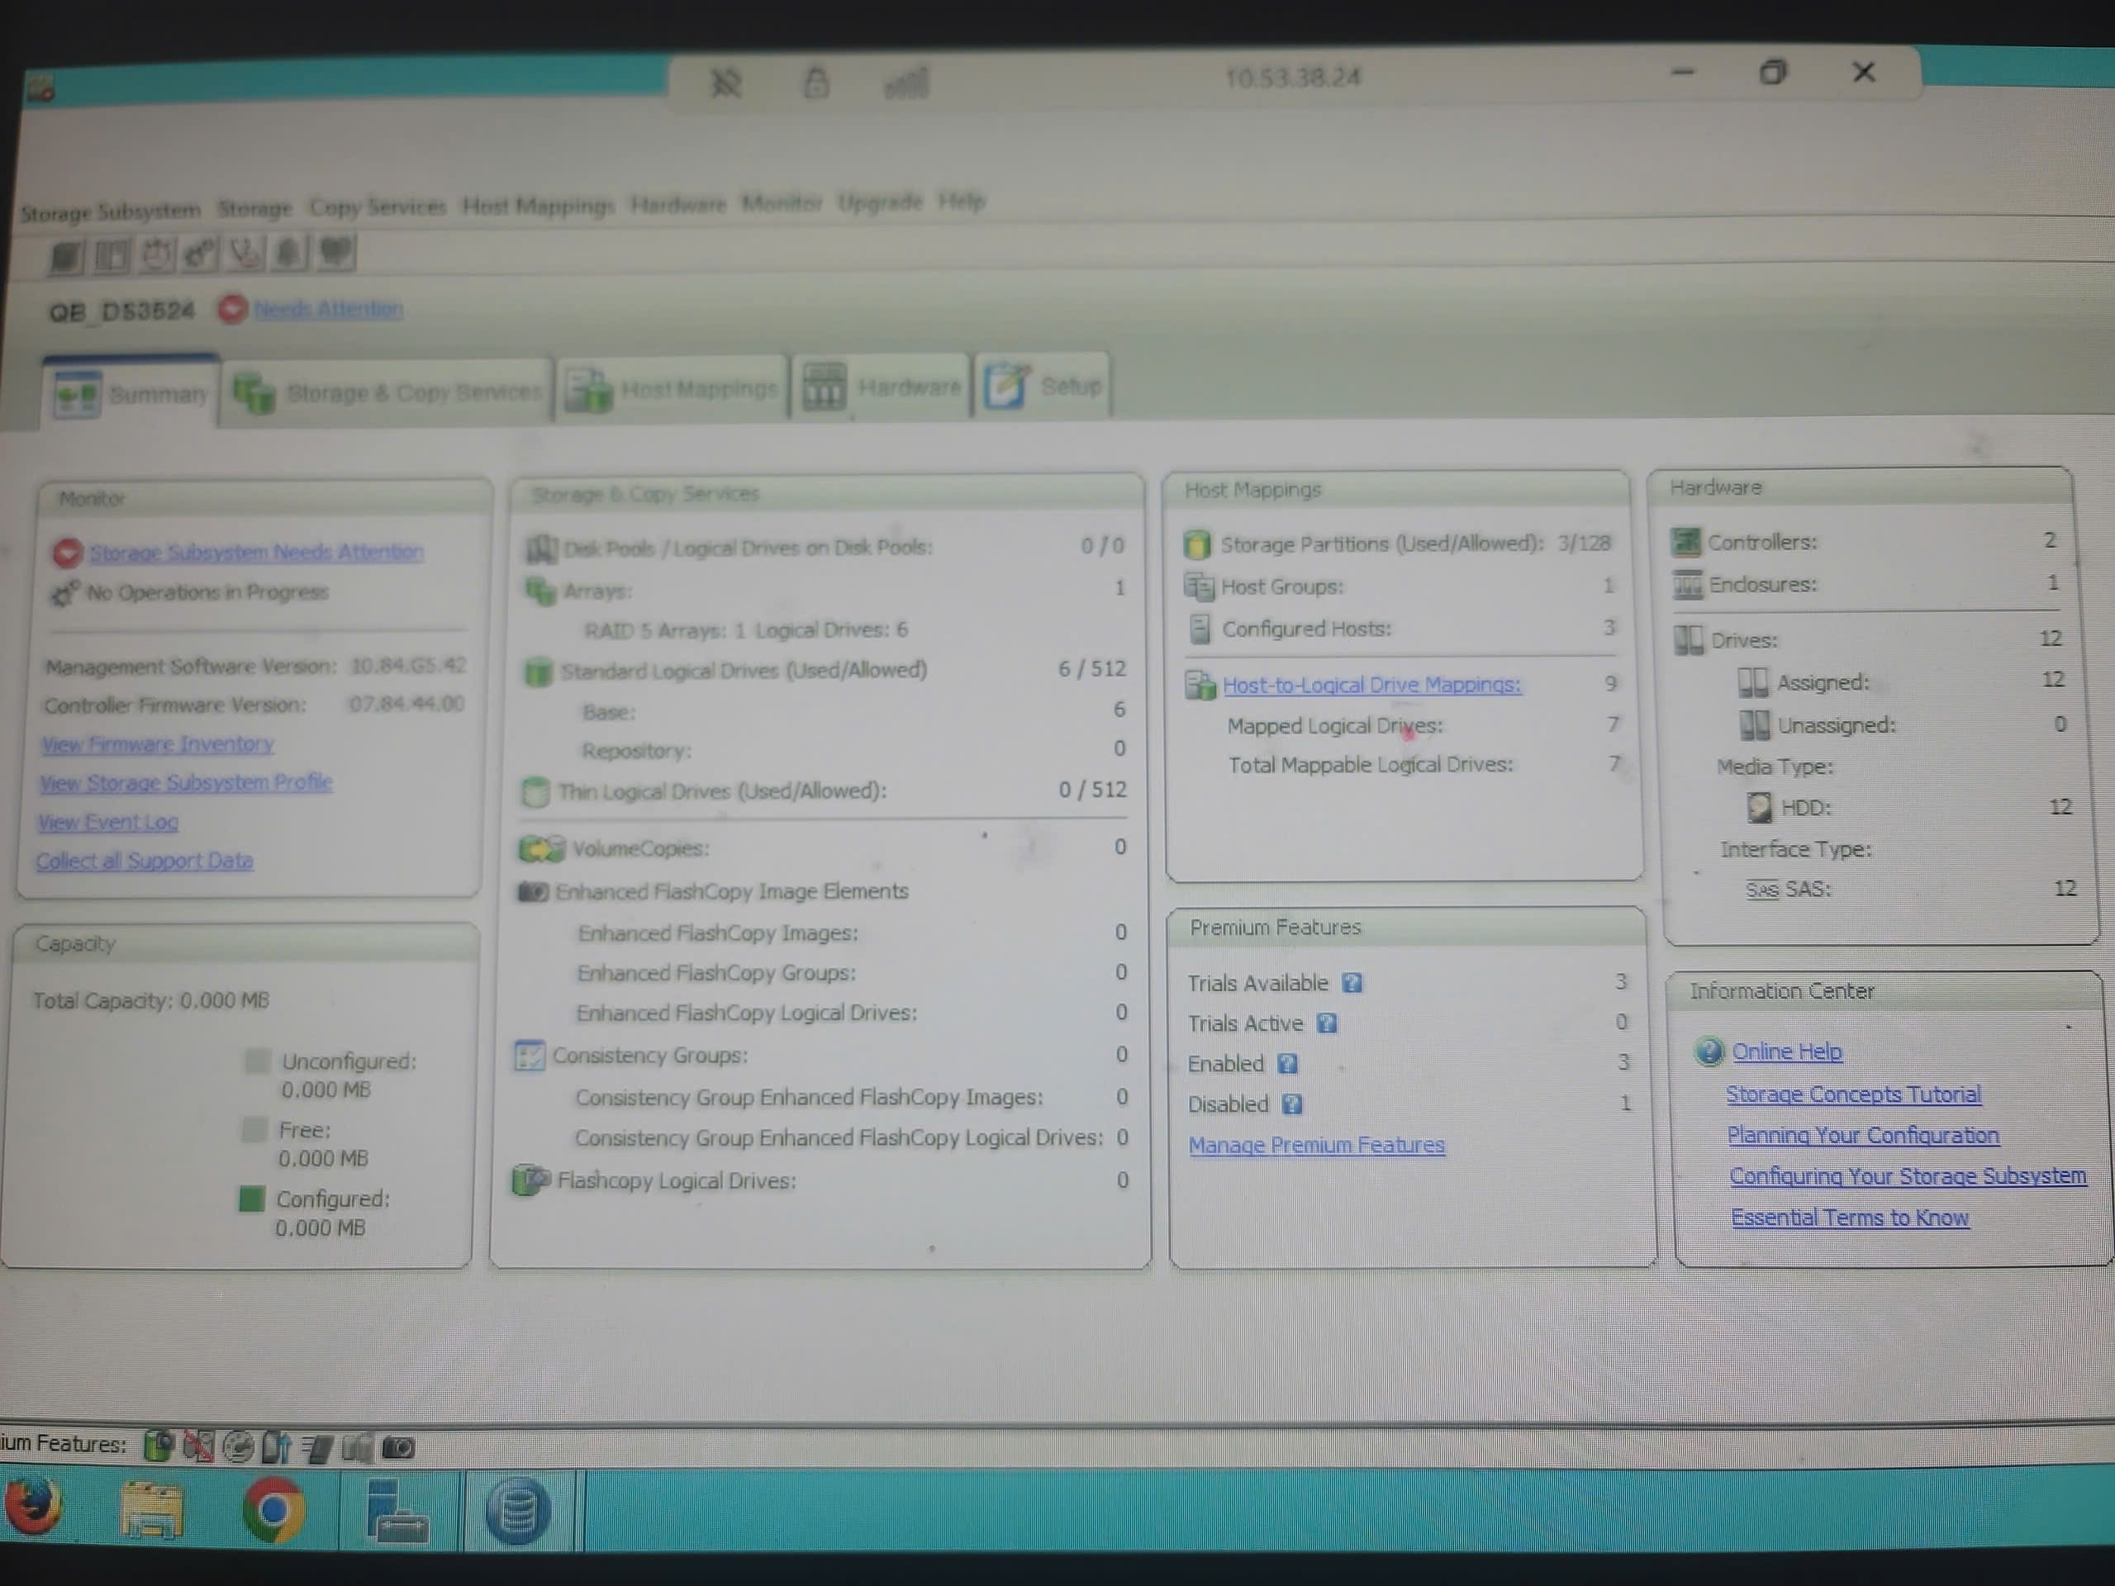Open the Monitor menu in menu bar

click(782, 202)
